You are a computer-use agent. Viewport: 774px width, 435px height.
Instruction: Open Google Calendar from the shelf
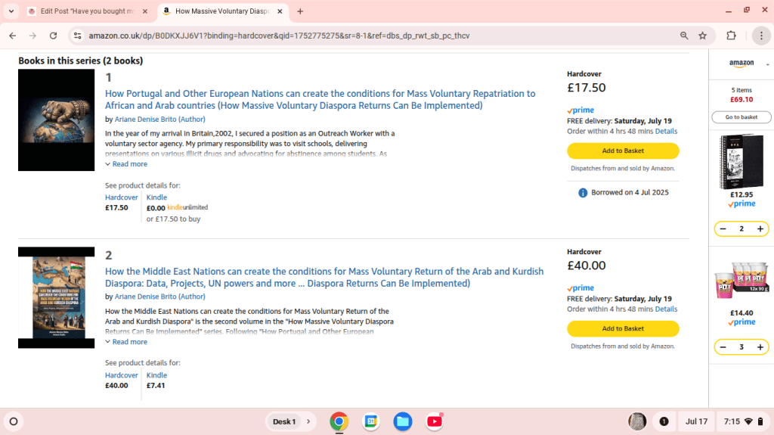coord(370,421)
